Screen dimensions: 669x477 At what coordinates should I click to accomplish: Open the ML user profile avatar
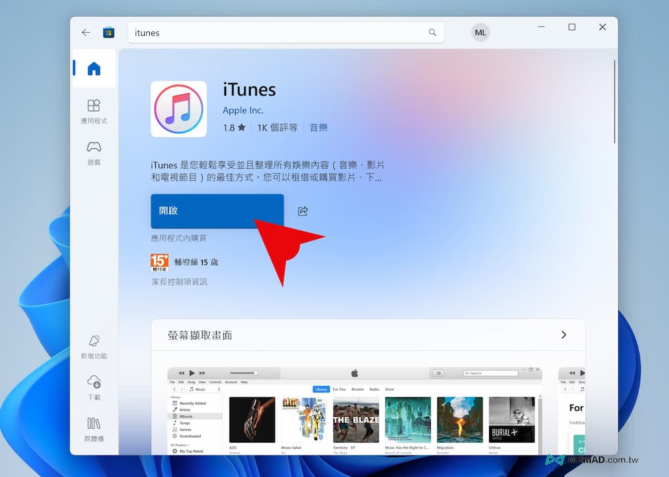(x=480, y=32)
